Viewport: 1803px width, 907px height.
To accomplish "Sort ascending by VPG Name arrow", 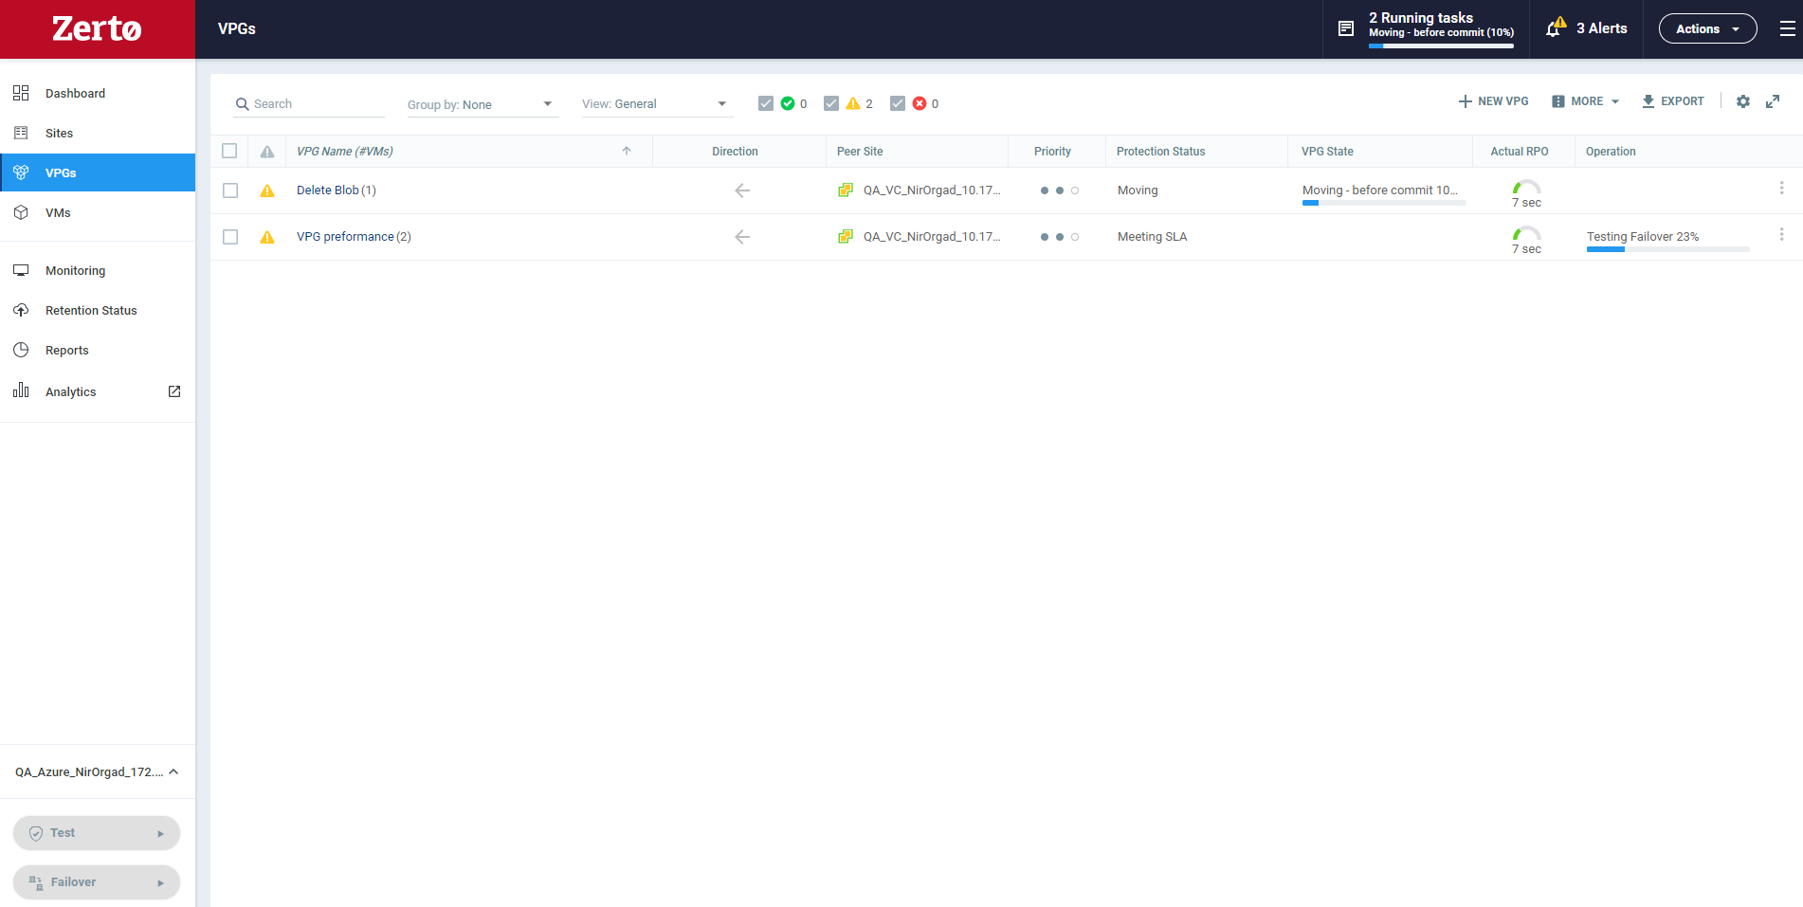I will 627,151.
